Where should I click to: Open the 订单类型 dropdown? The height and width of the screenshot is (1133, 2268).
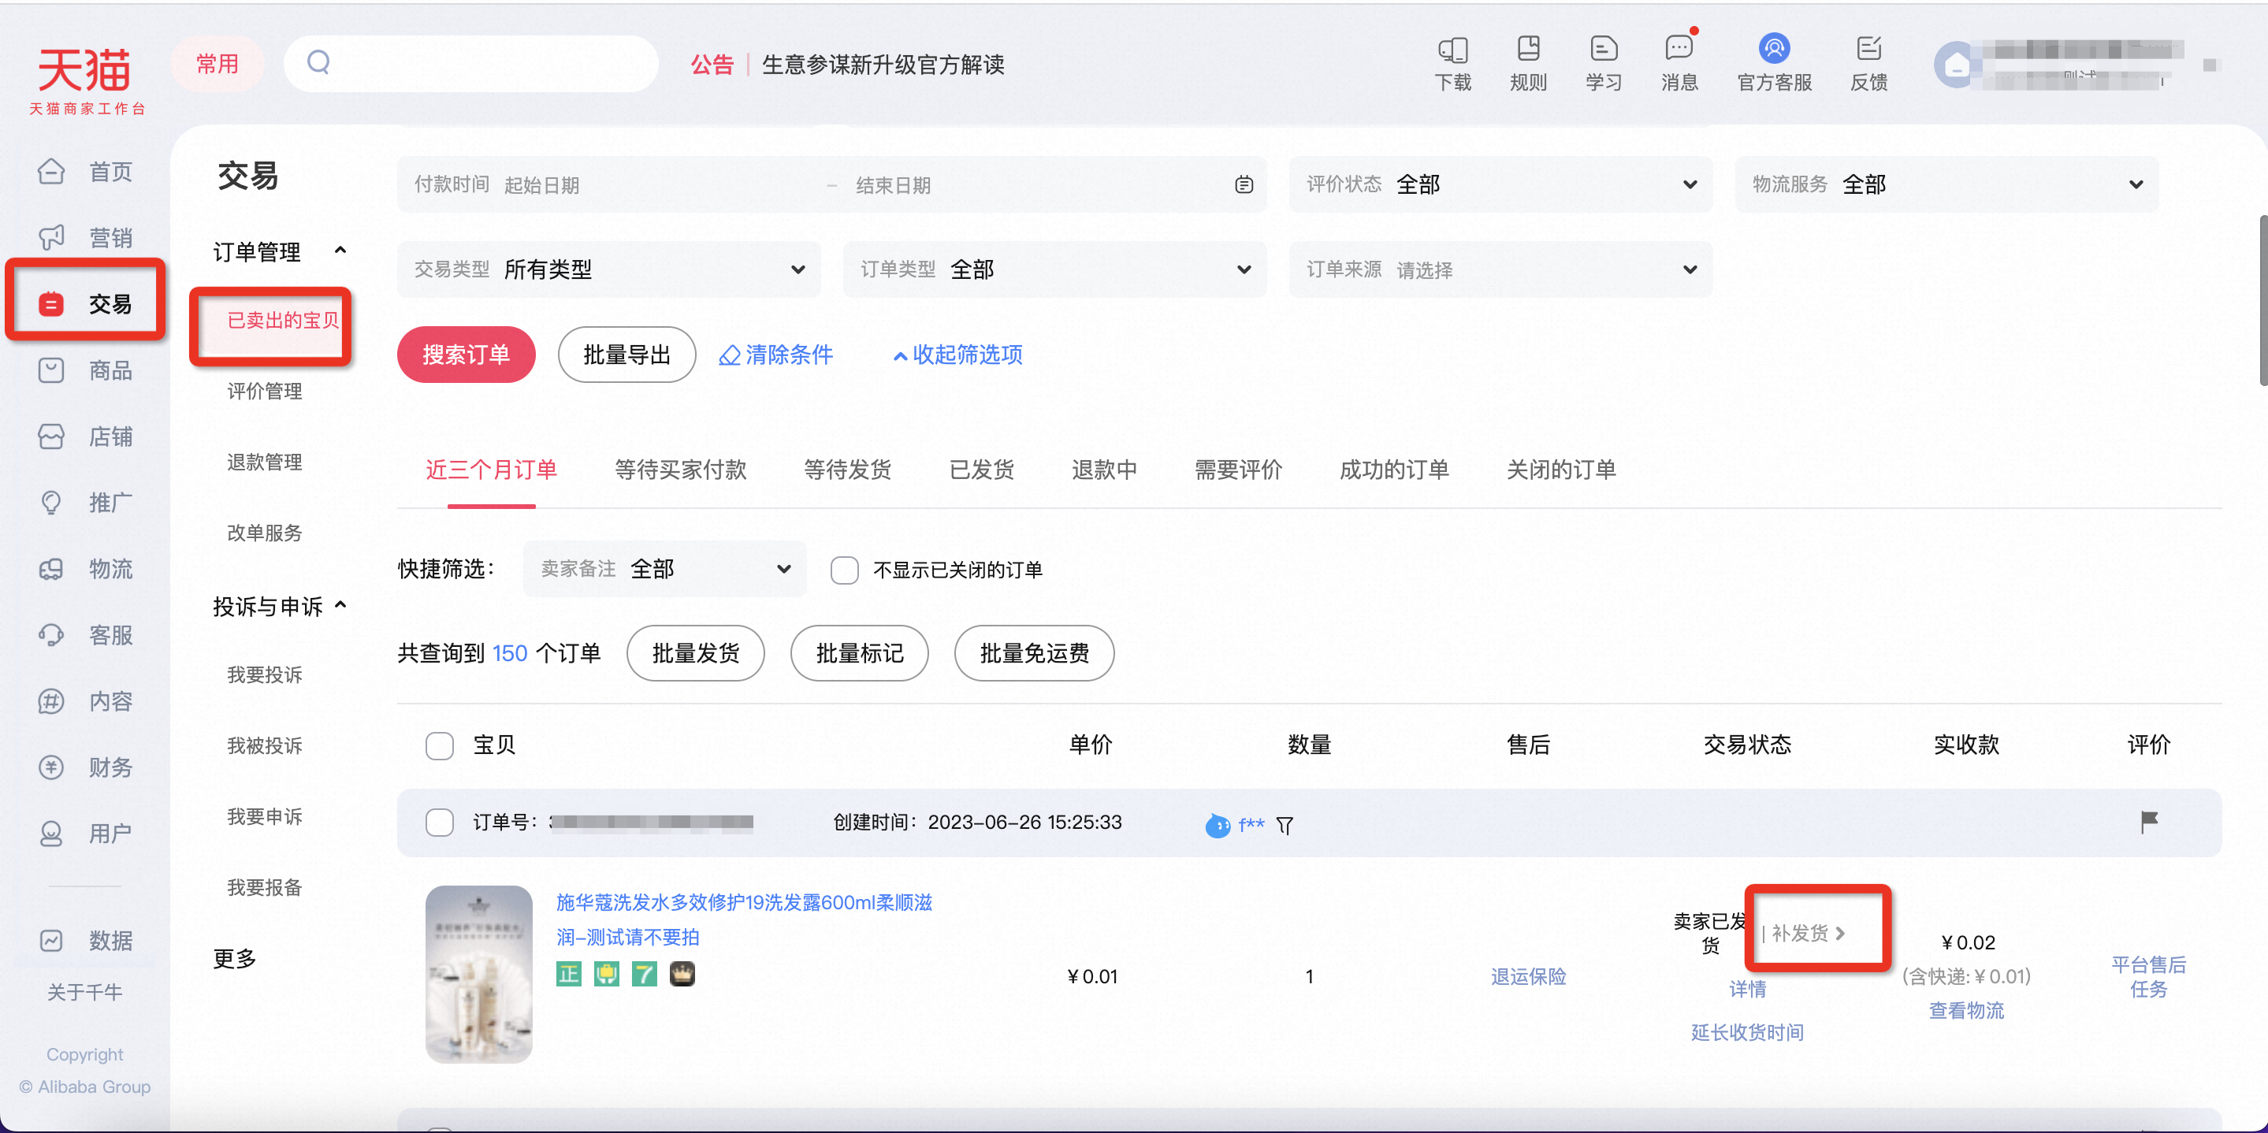[x=1054, y=269]
